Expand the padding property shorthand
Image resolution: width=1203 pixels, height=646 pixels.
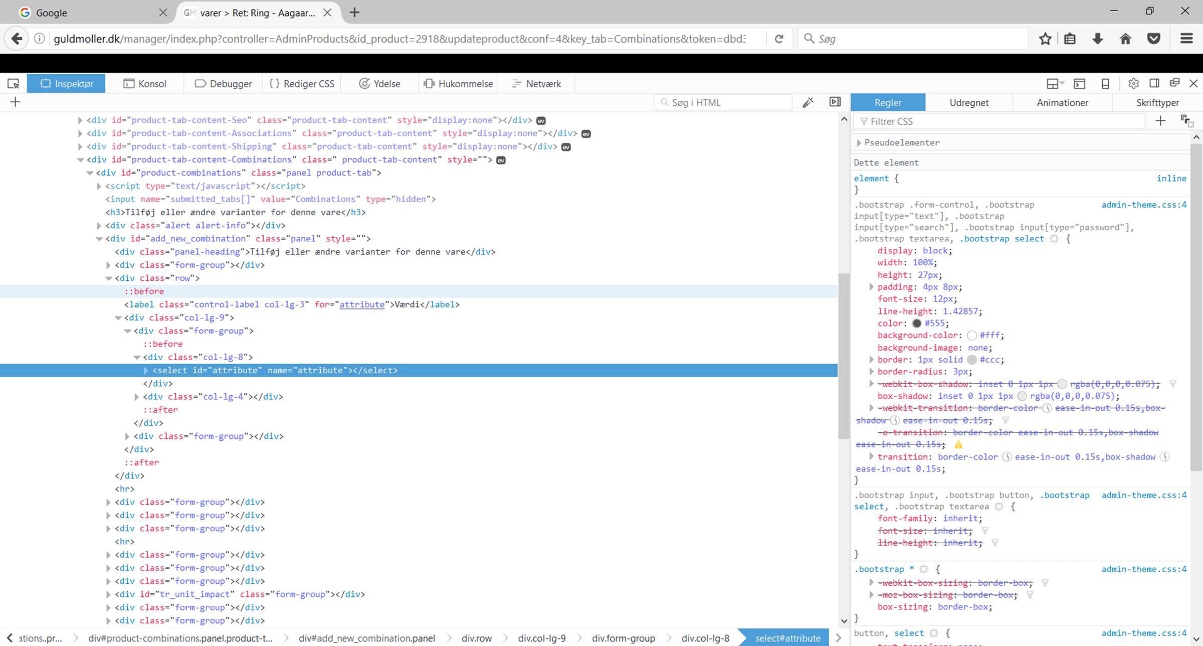871,287
